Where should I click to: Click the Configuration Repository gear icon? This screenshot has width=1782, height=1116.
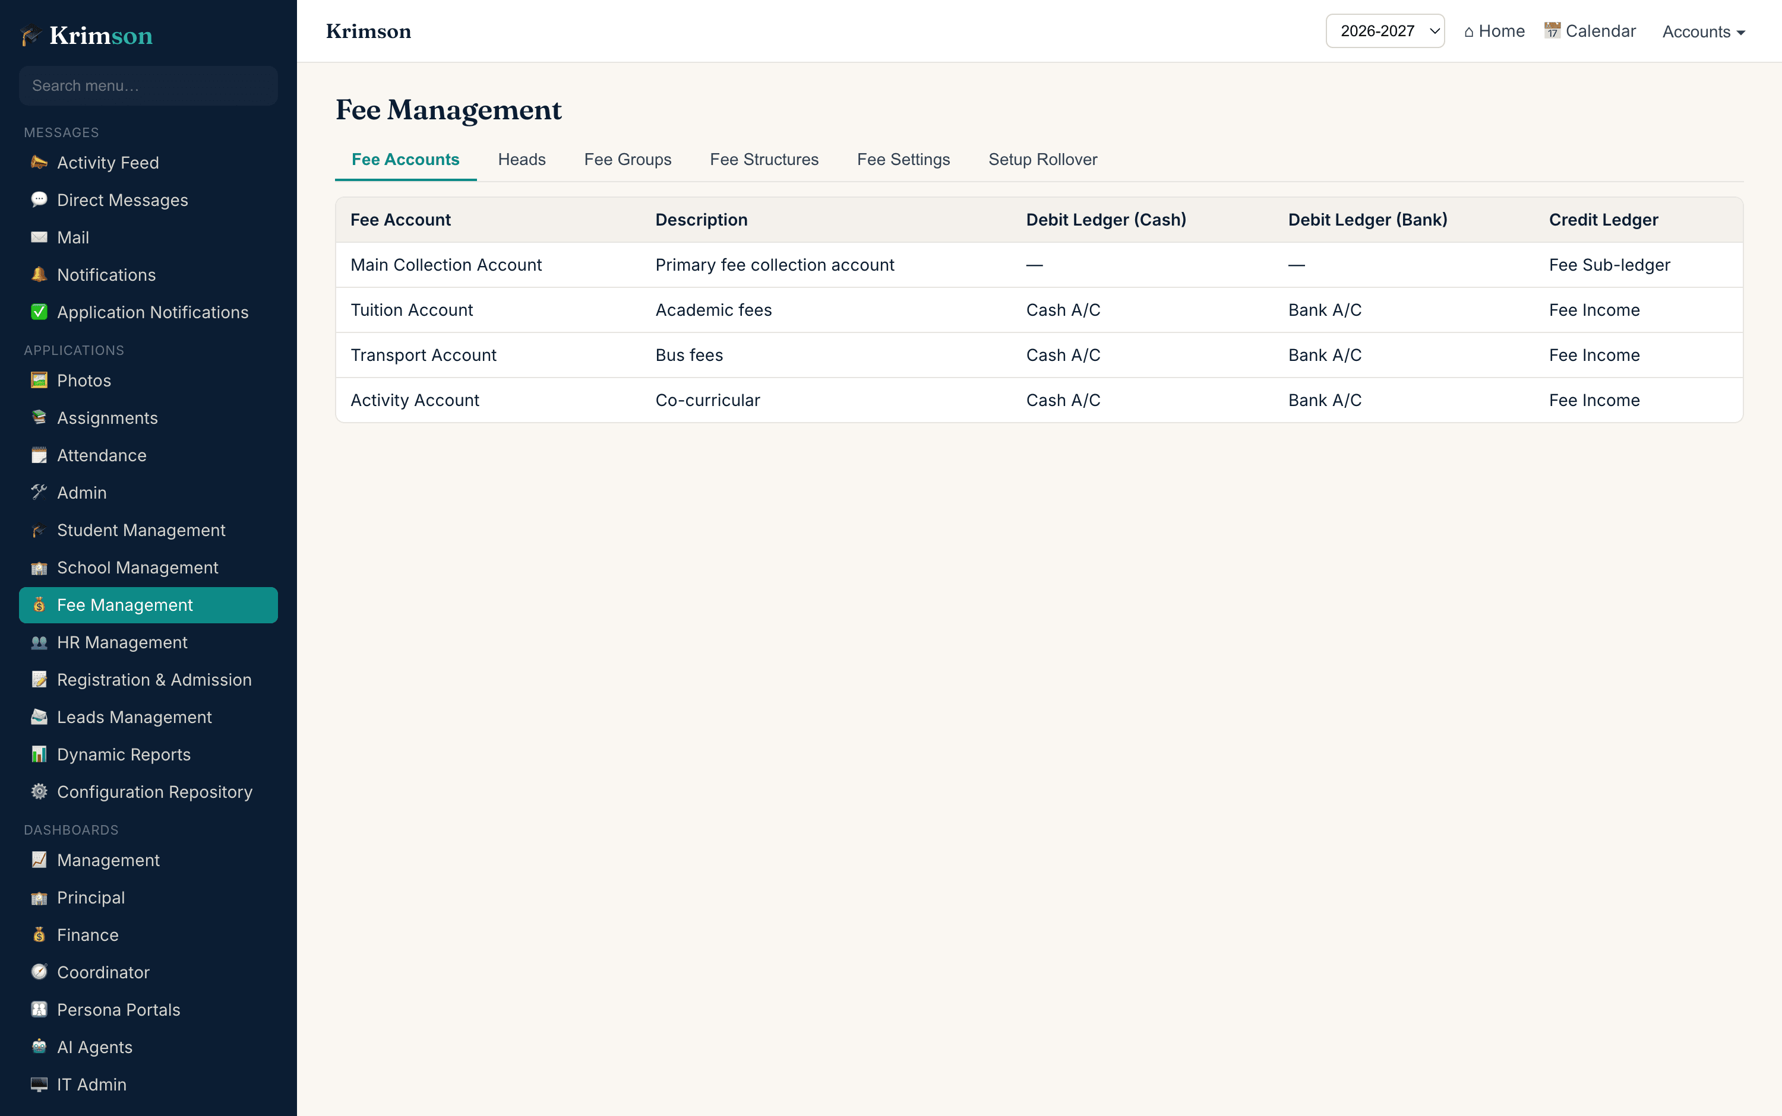click(39, 792)
